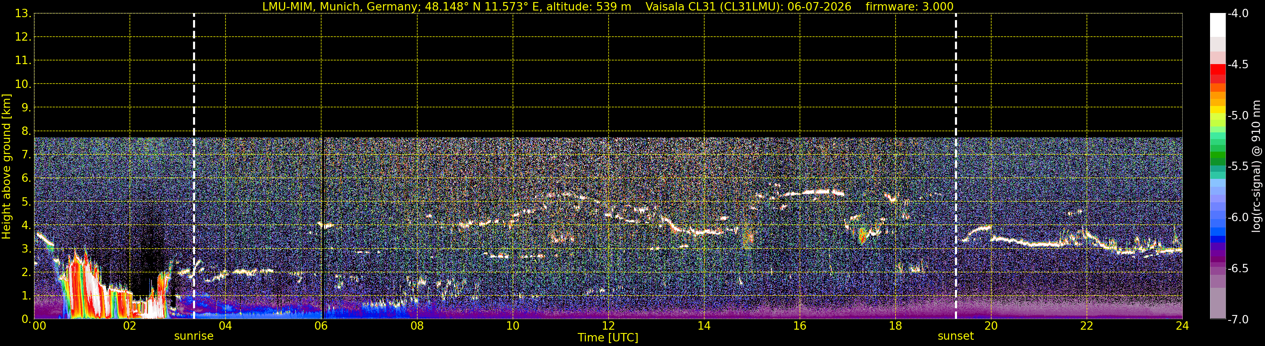Click the sunset dashed vertical line

(956, 166)
